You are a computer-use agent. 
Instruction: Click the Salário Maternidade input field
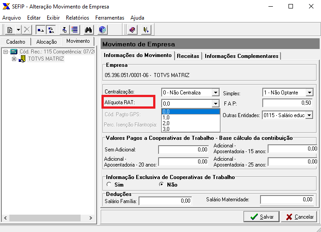pos(287,199)
